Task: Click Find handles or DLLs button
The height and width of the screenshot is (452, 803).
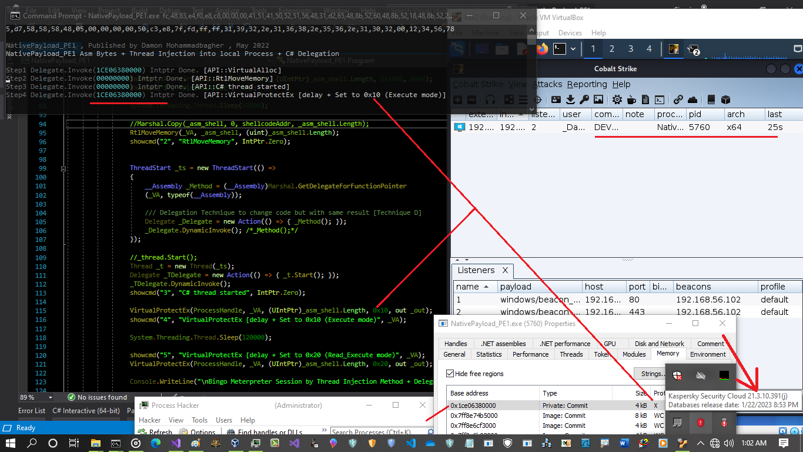Action: click(x=264, y=433)
